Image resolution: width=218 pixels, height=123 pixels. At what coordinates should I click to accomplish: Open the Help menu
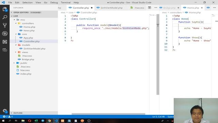(x=76, y=2)
